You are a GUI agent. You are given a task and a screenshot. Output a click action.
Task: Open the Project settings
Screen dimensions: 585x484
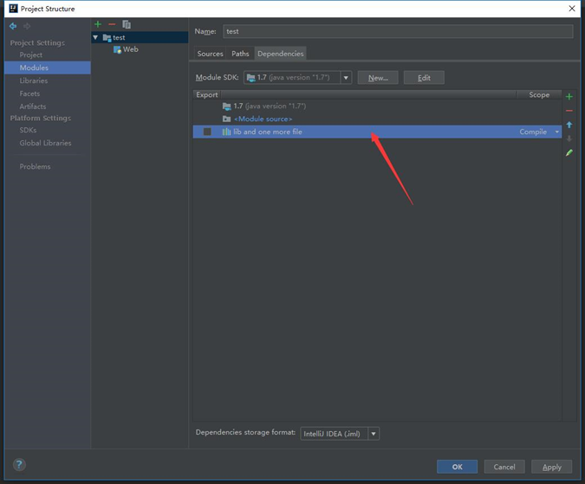pos(31,55)
